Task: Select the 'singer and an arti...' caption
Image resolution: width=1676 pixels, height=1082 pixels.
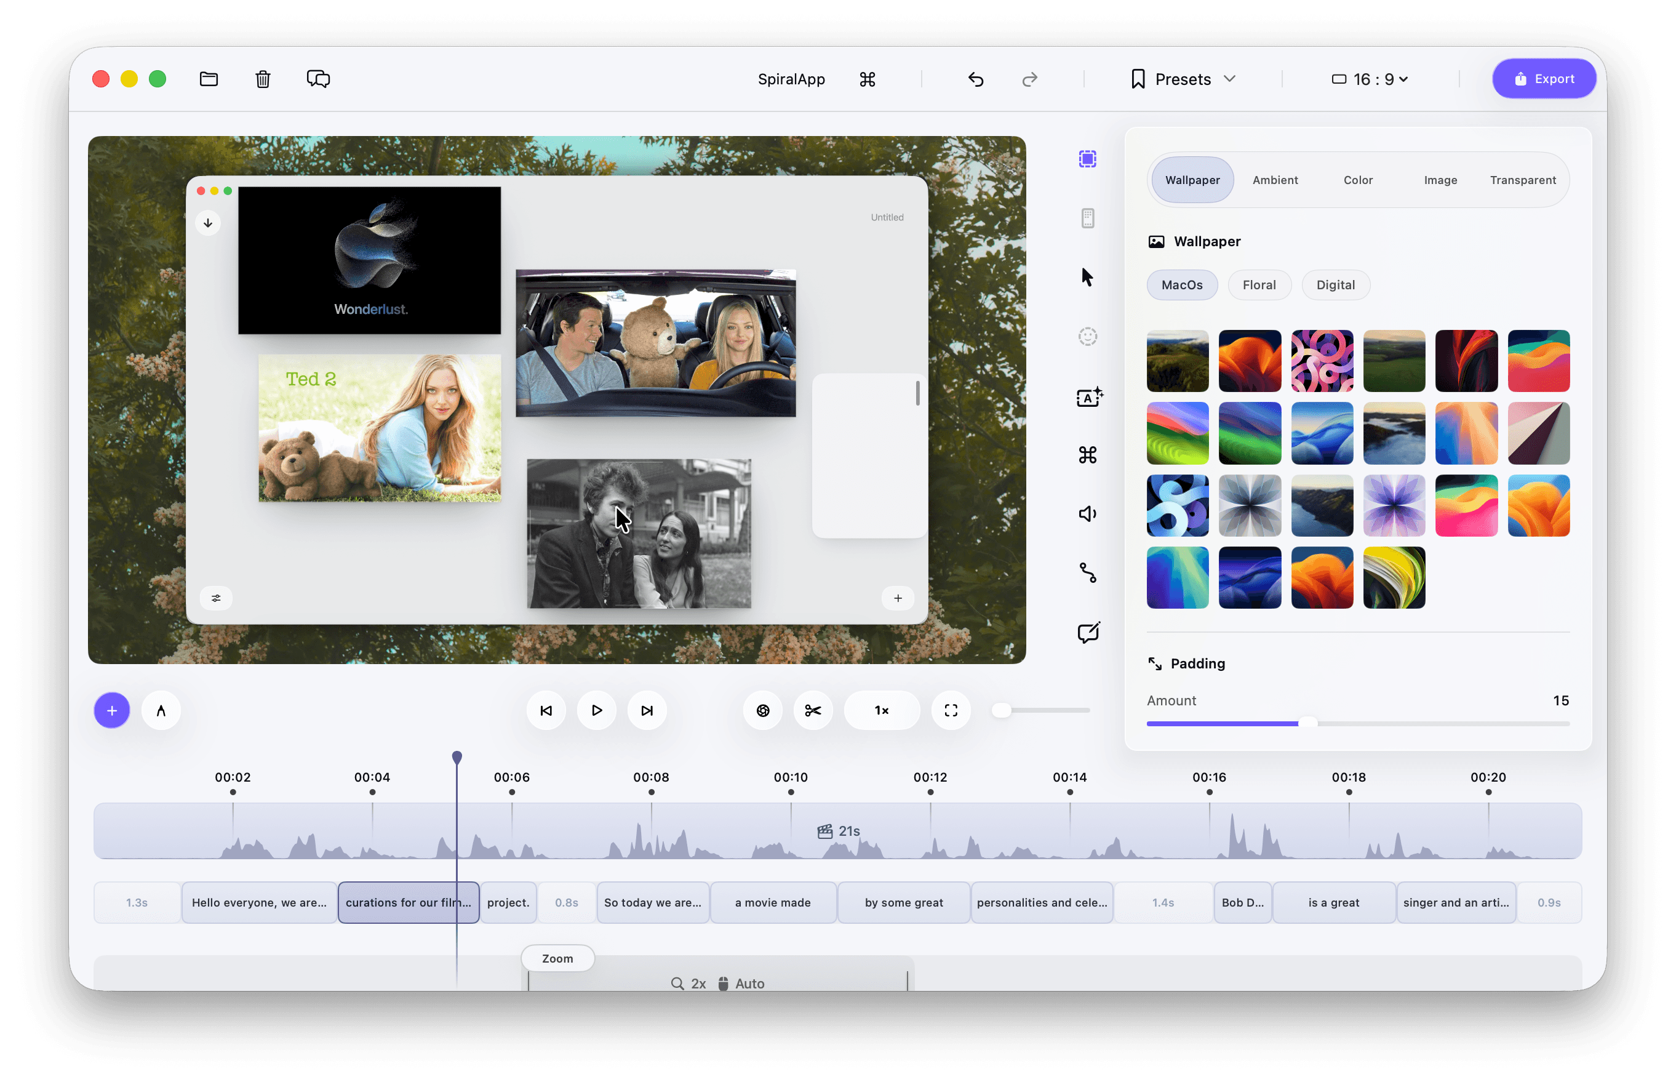Action: 1456,903
